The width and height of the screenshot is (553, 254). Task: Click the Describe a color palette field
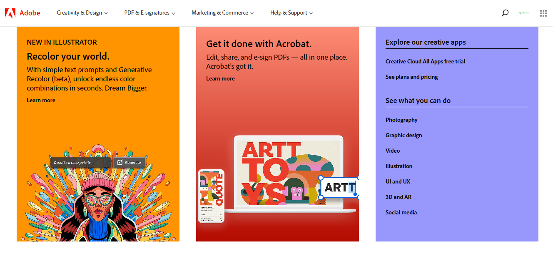[x=81, y=163]
